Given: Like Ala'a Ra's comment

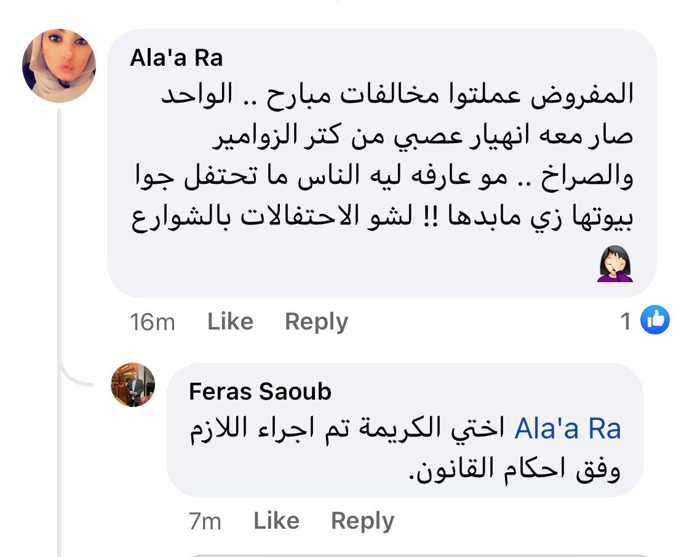Looking at the screenshot, I should [x=230, y=322].
